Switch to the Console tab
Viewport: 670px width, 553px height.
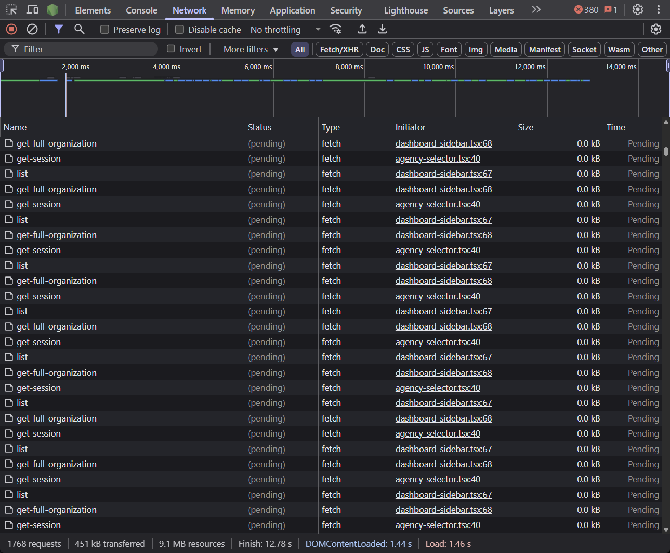141,10
